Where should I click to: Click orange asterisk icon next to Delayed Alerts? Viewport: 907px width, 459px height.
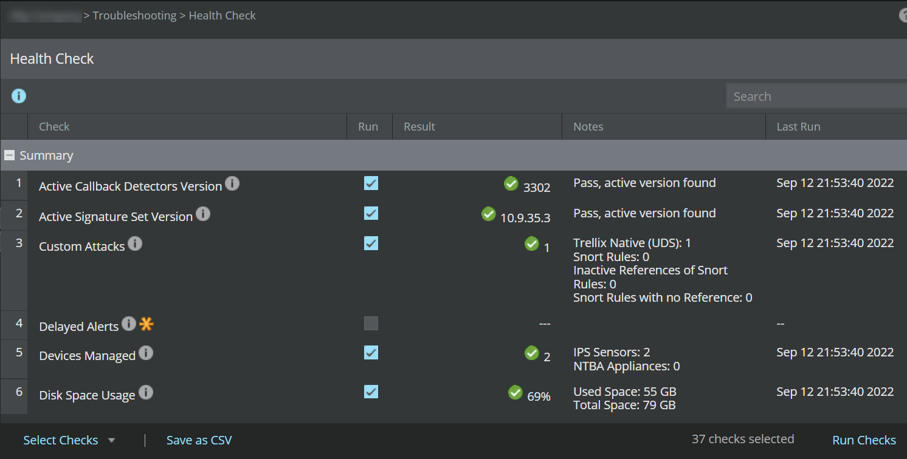pyautogui.click(x=147, y=324)
